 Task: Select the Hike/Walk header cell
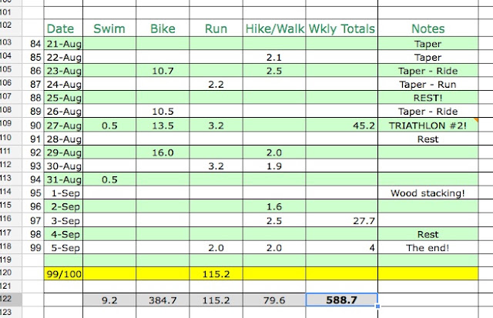coord(274,28)
